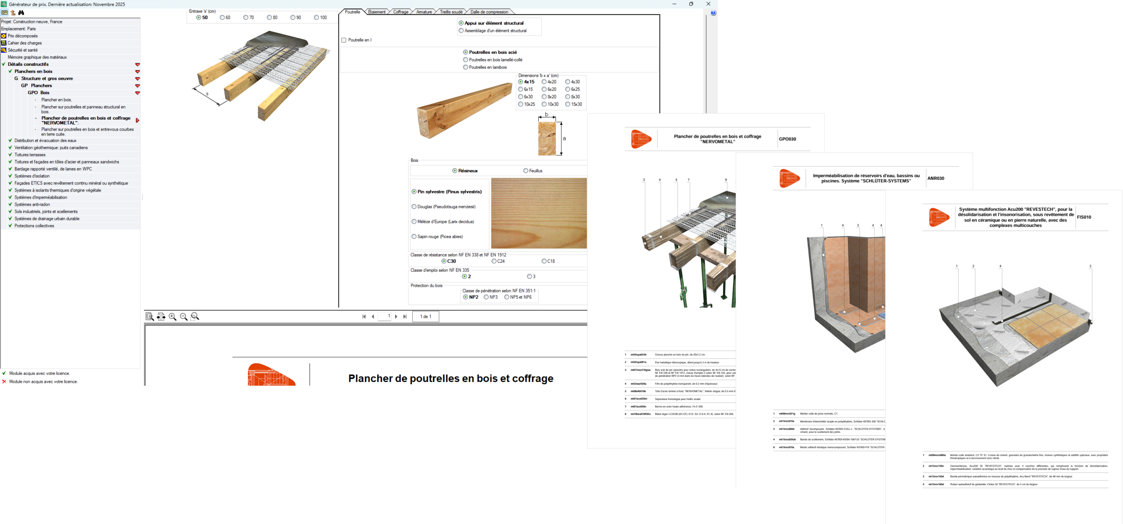Select C24 resistance class
The height and width of the screenshot is (524, 1123).
pos(494,261)
